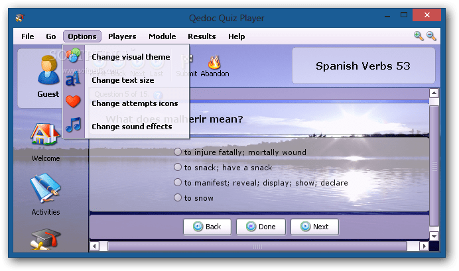
Task: Open the Help menu
Action: click(237, 36)
